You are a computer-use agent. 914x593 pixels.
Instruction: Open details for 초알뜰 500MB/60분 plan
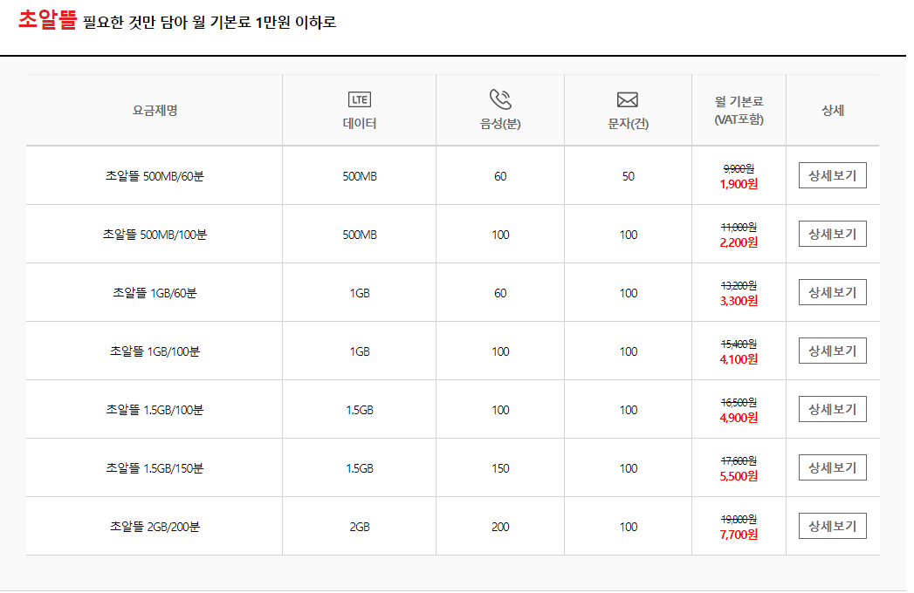pyautogui.click(x=833, y=175)
